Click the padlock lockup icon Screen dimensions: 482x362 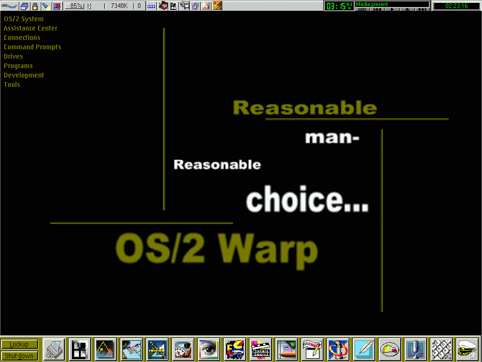tap(35, 6)
